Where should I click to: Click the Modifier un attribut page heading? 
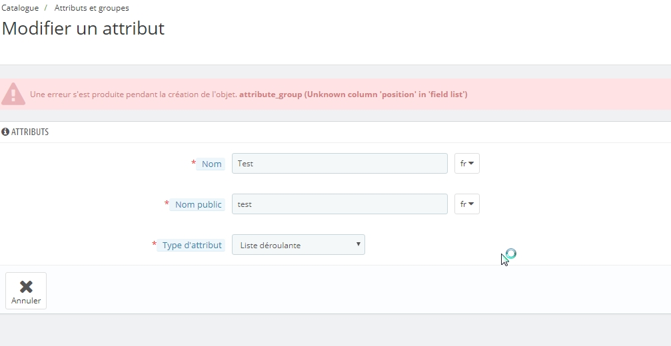tap(83, 29)
